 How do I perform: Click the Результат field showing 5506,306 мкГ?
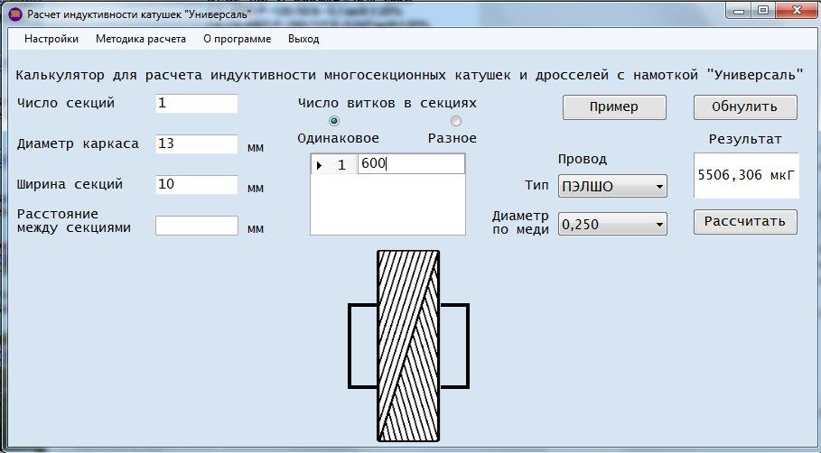pyautogui.click(x=746, y=175)
